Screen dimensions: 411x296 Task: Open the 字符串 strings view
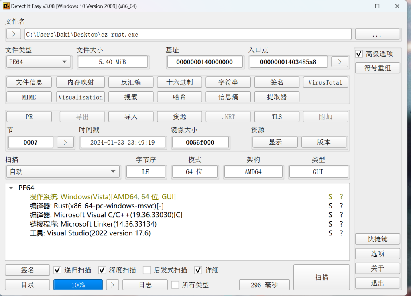coord(228,82)
